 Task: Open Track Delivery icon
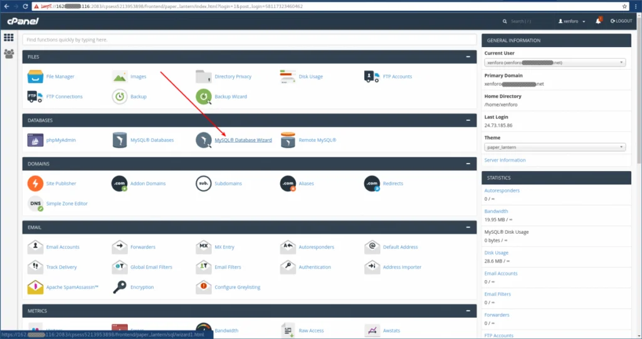[35, 267]
